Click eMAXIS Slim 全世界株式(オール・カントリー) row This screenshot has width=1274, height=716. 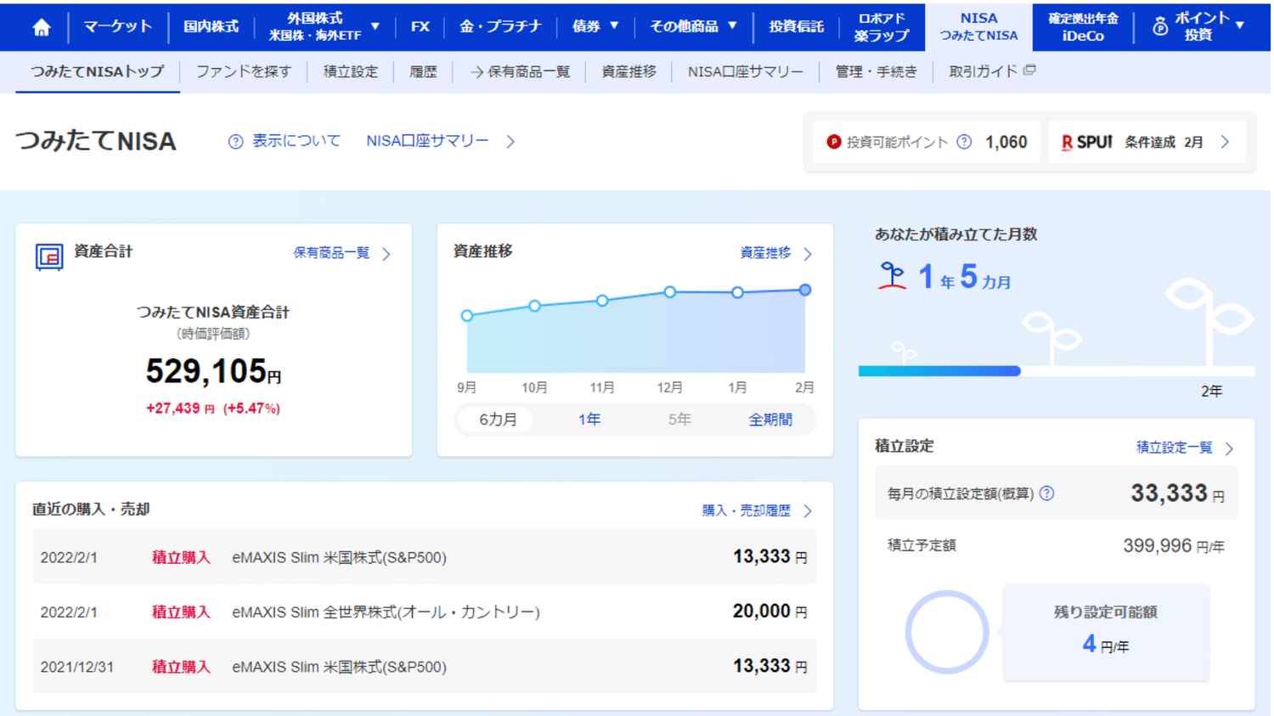424,612
